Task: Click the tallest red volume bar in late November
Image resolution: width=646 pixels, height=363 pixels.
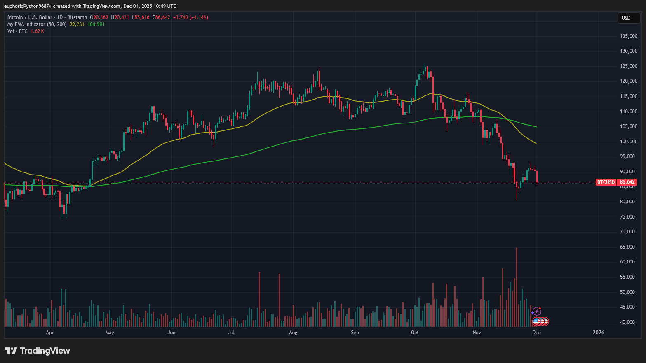Action: point(517,288)
